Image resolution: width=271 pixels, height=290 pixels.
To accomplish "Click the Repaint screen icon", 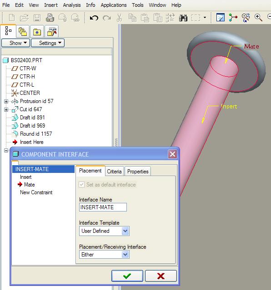I will tap(221, 18).
